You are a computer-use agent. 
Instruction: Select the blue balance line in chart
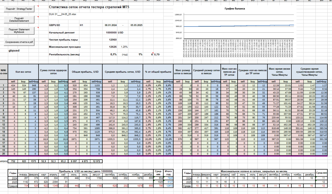238,26
